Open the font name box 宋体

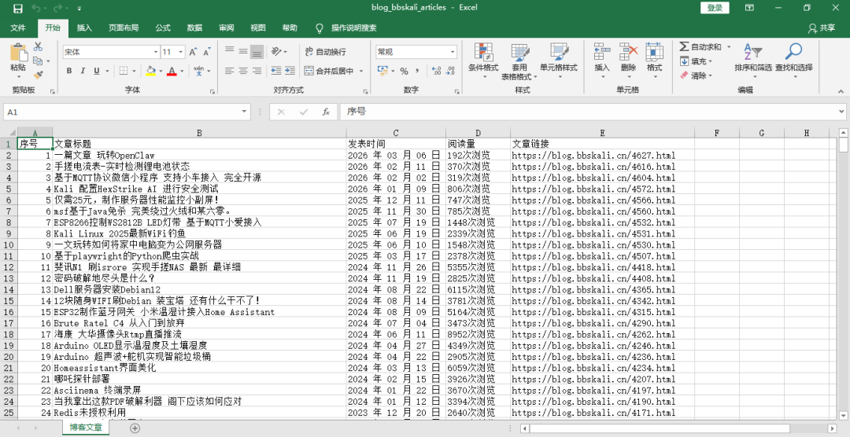coord(111,52)
